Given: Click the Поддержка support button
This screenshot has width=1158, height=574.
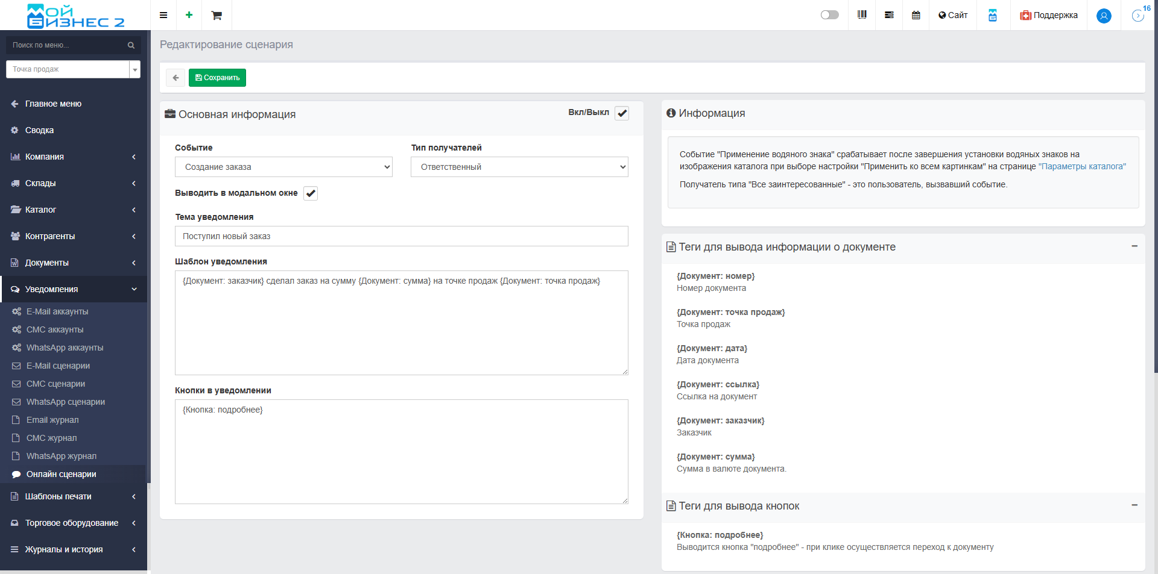Looking at the screenshot, I should click(1049, 15).
